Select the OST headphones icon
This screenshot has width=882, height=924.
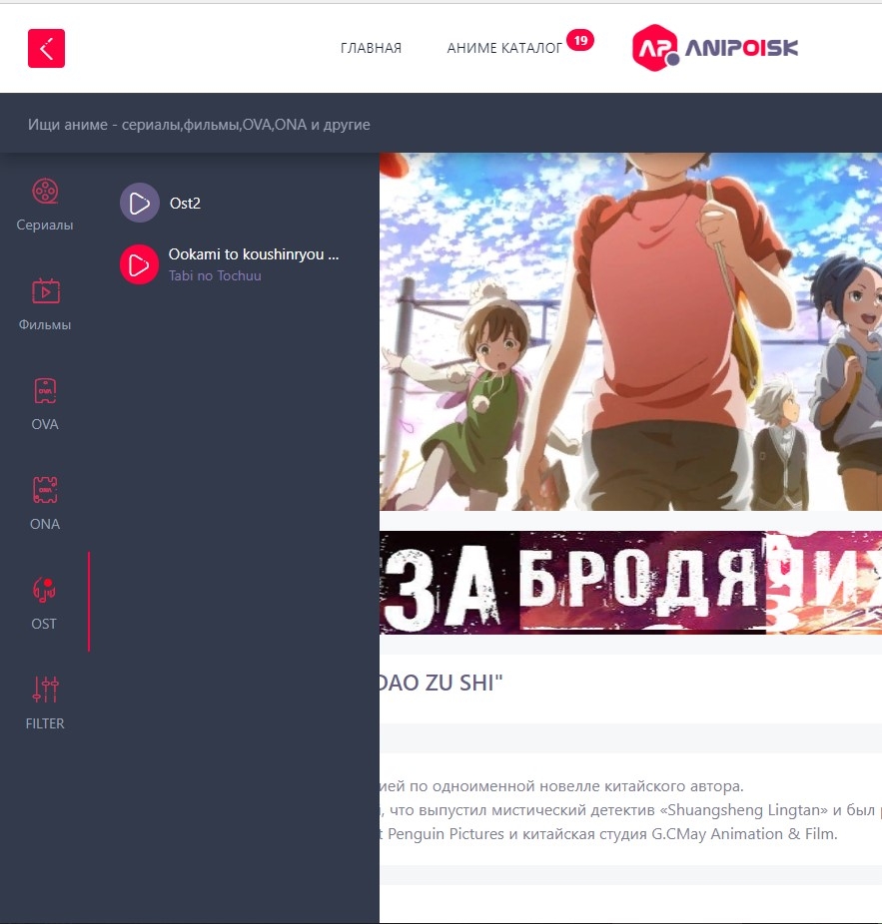(x=44, y=590)
